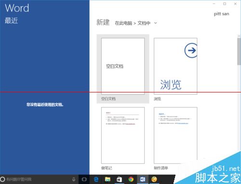Click the 在此电脑 breadcrumb

click(123, 23)
